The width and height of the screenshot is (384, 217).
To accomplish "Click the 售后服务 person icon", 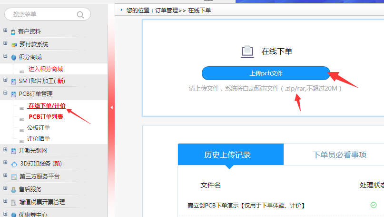I will (x=13, y=189).
